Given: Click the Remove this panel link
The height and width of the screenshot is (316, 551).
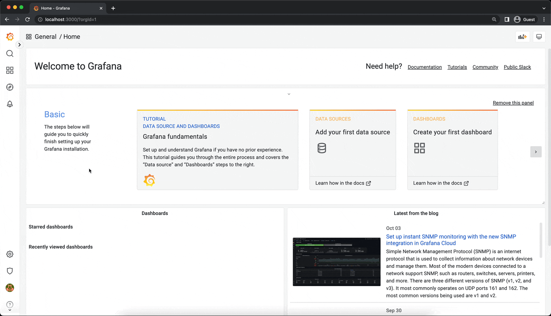Looking at the screenshot, I should coord(513,102).
